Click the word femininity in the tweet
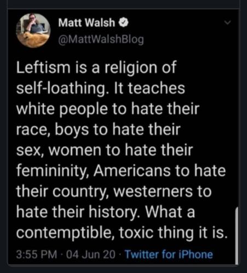The width and height of the screenshot is (247, 273). point(53,171)
